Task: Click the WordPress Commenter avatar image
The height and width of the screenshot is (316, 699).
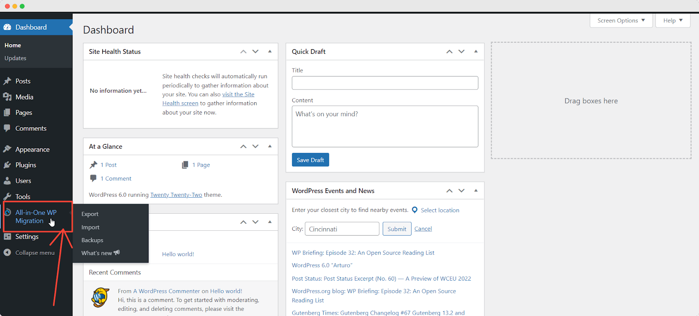Action: click(x=100, y=298)
